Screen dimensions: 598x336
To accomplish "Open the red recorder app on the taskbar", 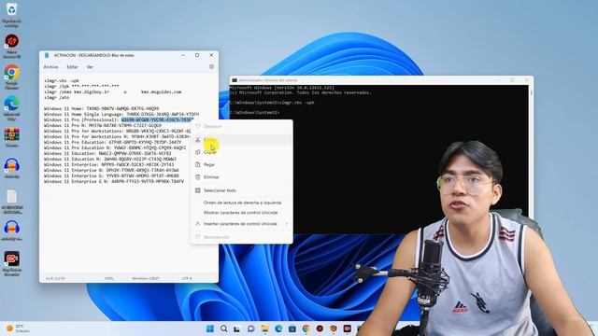I will [320, 329].
